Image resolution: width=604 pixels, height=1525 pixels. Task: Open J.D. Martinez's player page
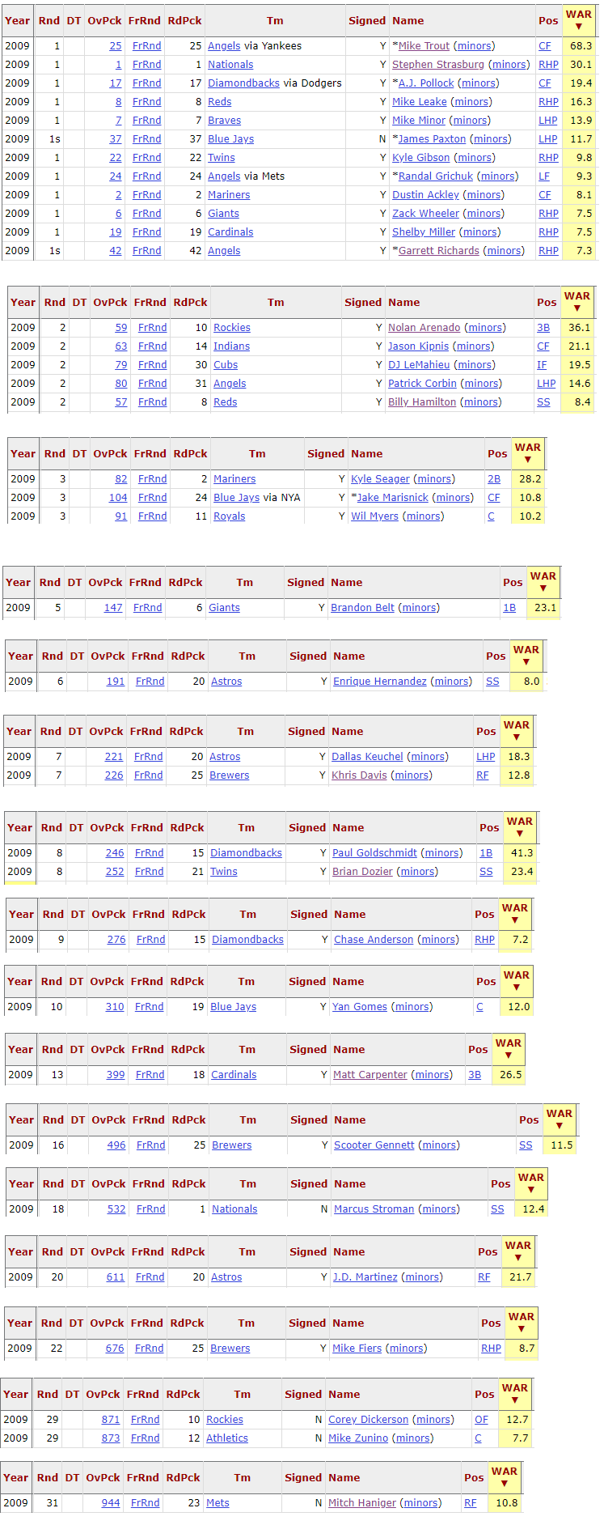(365, 1277)
